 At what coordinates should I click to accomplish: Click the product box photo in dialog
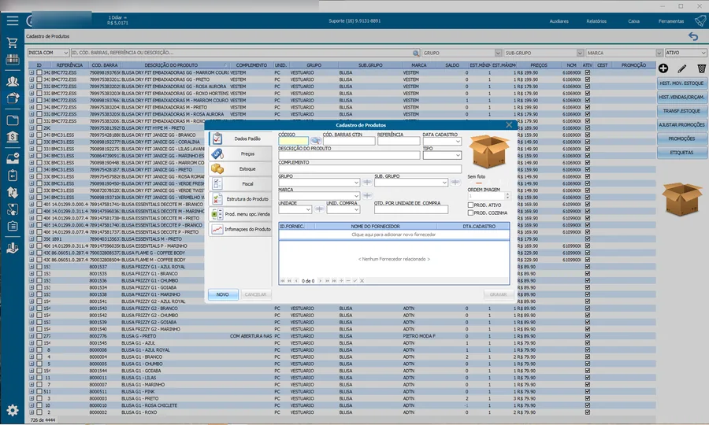[488, 151]
